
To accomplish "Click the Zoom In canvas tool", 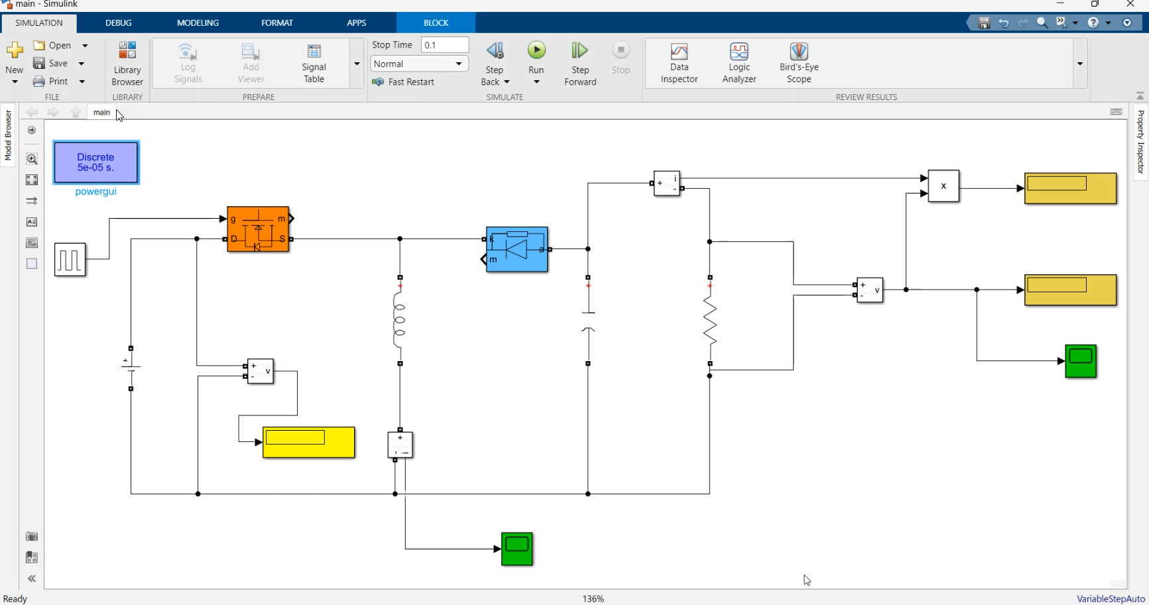I will point(31,159).
